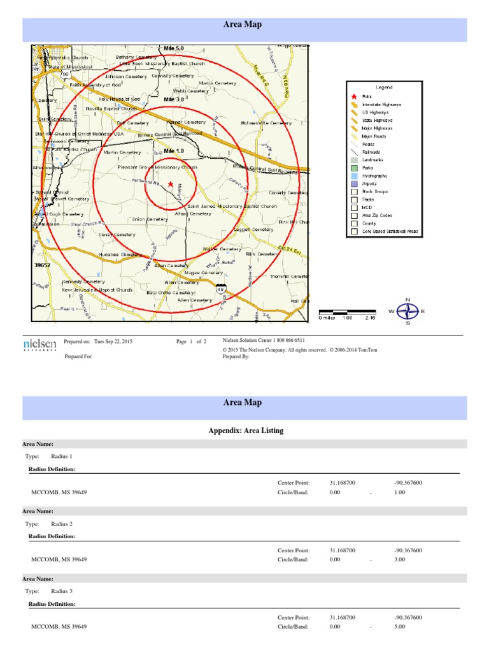Click the Warner Cemetery map label
Viewport: 489px width, 653px height.
(186, 122)
